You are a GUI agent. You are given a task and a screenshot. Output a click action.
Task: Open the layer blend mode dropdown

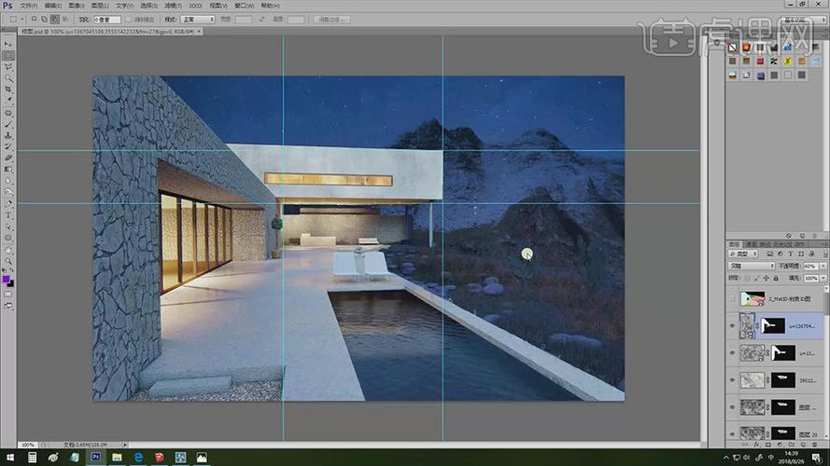pyautogui.click(x=752, y=266)
